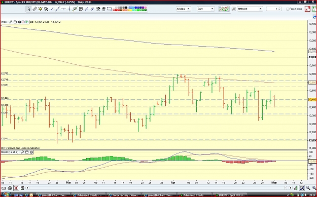This screenshot has width=317, height=197.
Task: Select the vertical line drawing tool
Action: [69, 9]
